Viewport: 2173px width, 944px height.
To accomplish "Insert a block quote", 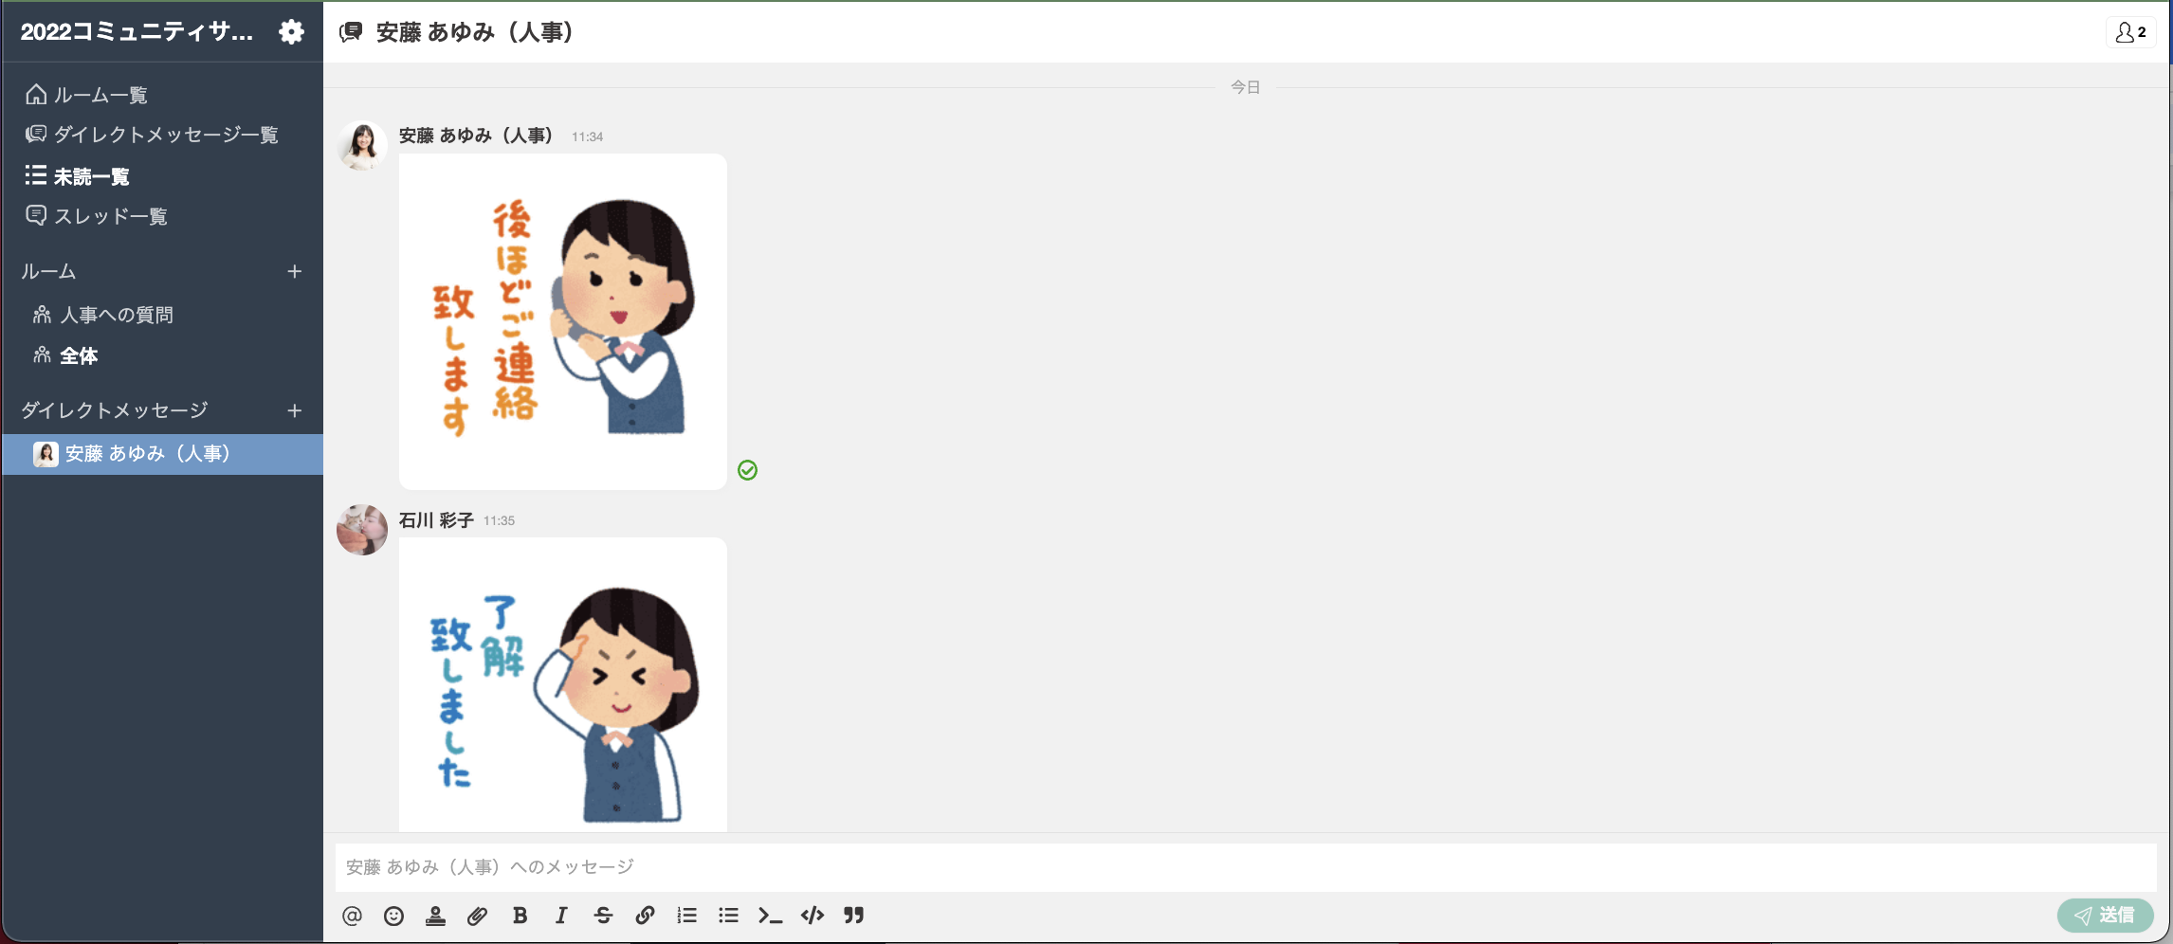I will pos(854,916).
